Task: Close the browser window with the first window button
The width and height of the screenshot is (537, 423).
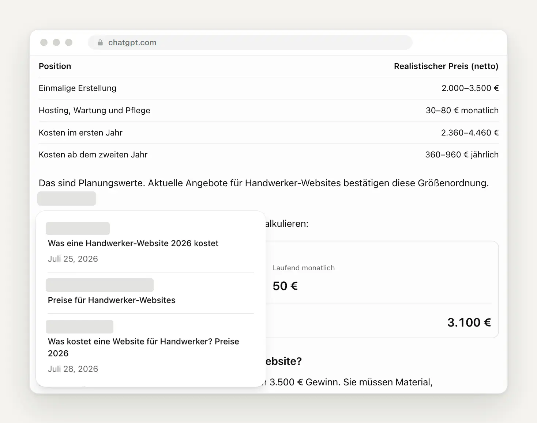Action: coord(44,42)
